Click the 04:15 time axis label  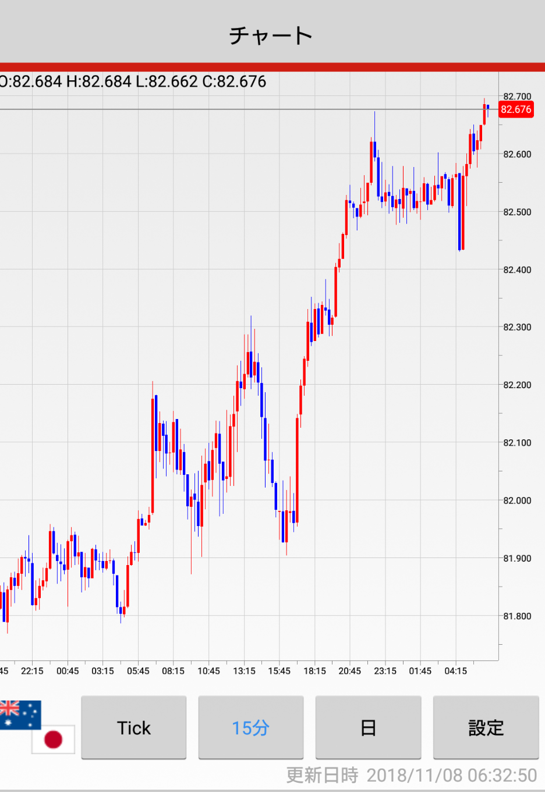pos(455,671)
